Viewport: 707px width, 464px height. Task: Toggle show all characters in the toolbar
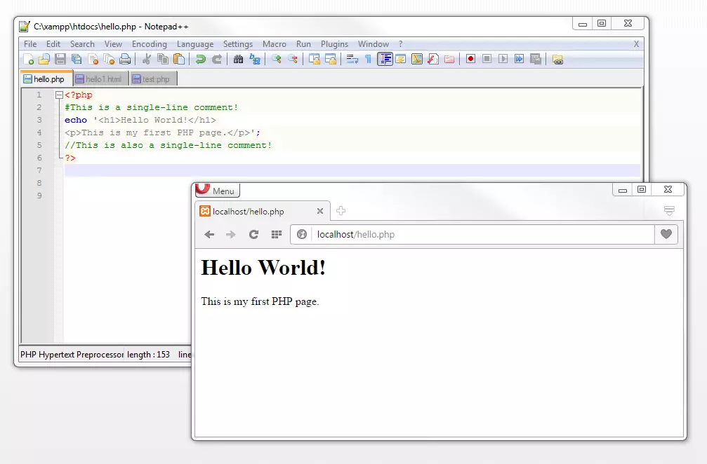pyautogui.click(x=369, y=59)
